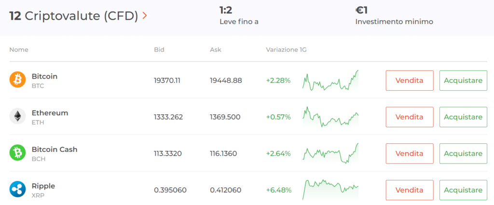The image size is (494, 205).
Task: Click the +2.28% Bitcoin change value
Action: click(278, 81)
